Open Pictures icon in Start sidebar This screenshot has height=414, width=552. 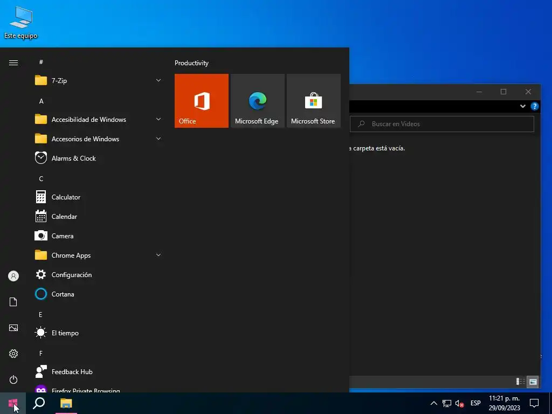click(x=13, y=328)
